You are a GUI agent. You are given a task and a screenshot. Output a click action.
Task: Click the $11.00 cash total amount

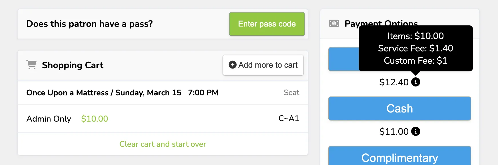click(394, 132)
